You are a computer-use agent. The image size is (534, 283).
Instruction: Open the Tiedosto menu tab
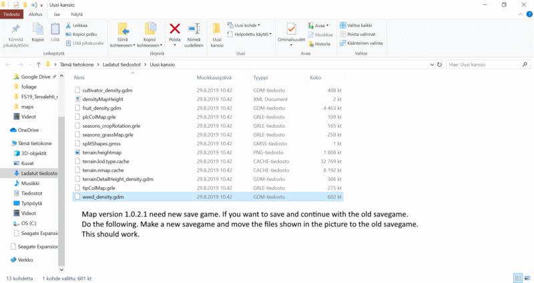[x=13, y=13]
